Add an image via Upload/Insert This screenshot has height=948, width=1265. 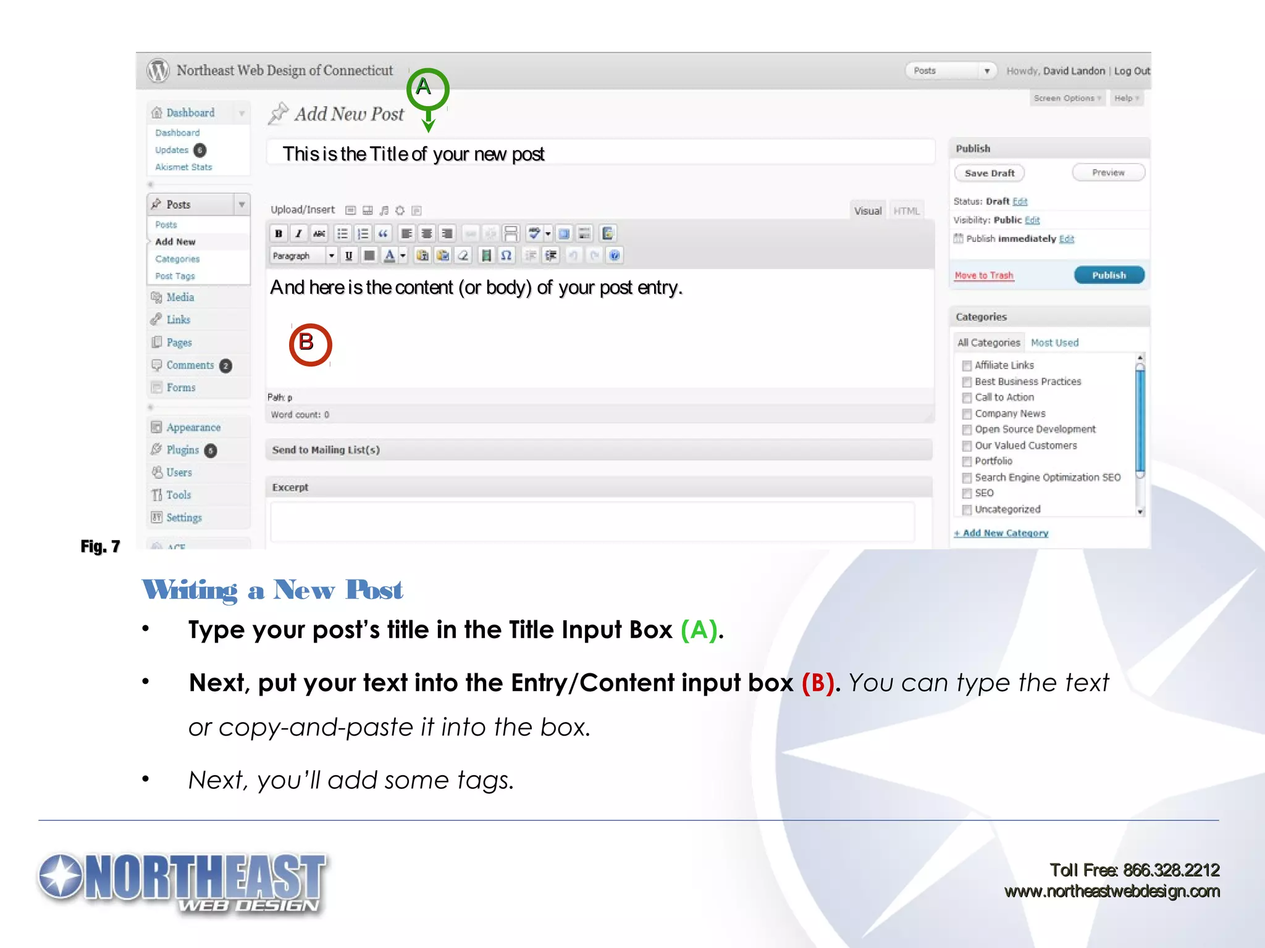350,210
